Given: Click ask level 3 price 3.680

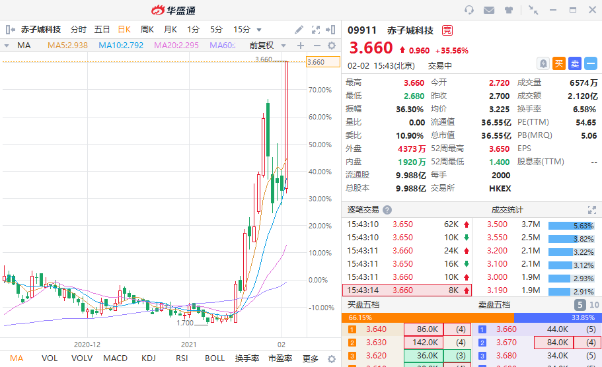Looking at the screenshot, I should [x=506, y=356].
